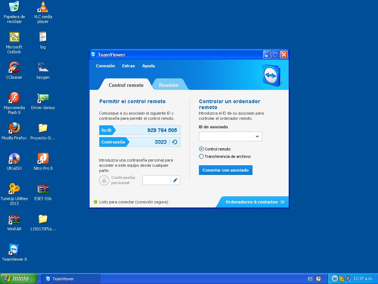Click the TeamViewer icon in the system tray
The width and height of the screenshot is (378, 284).
[x=334, y=278]
